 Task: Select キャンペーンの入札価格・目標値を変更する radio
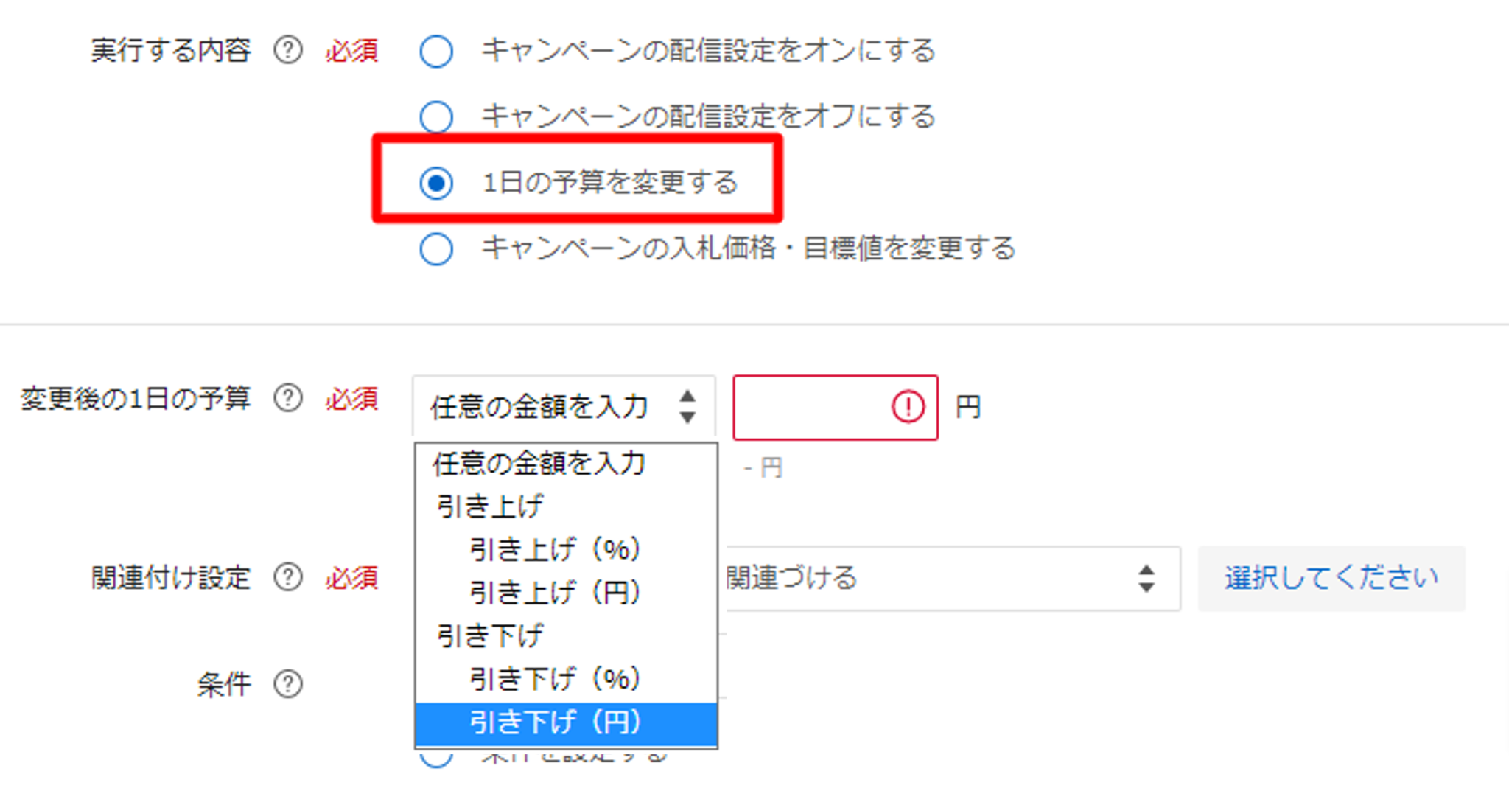point(436,248)
